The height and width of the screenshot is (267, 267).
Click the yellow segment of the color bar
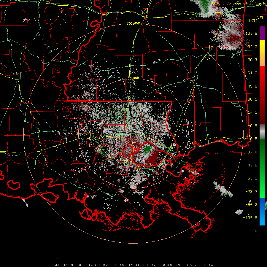262,46
